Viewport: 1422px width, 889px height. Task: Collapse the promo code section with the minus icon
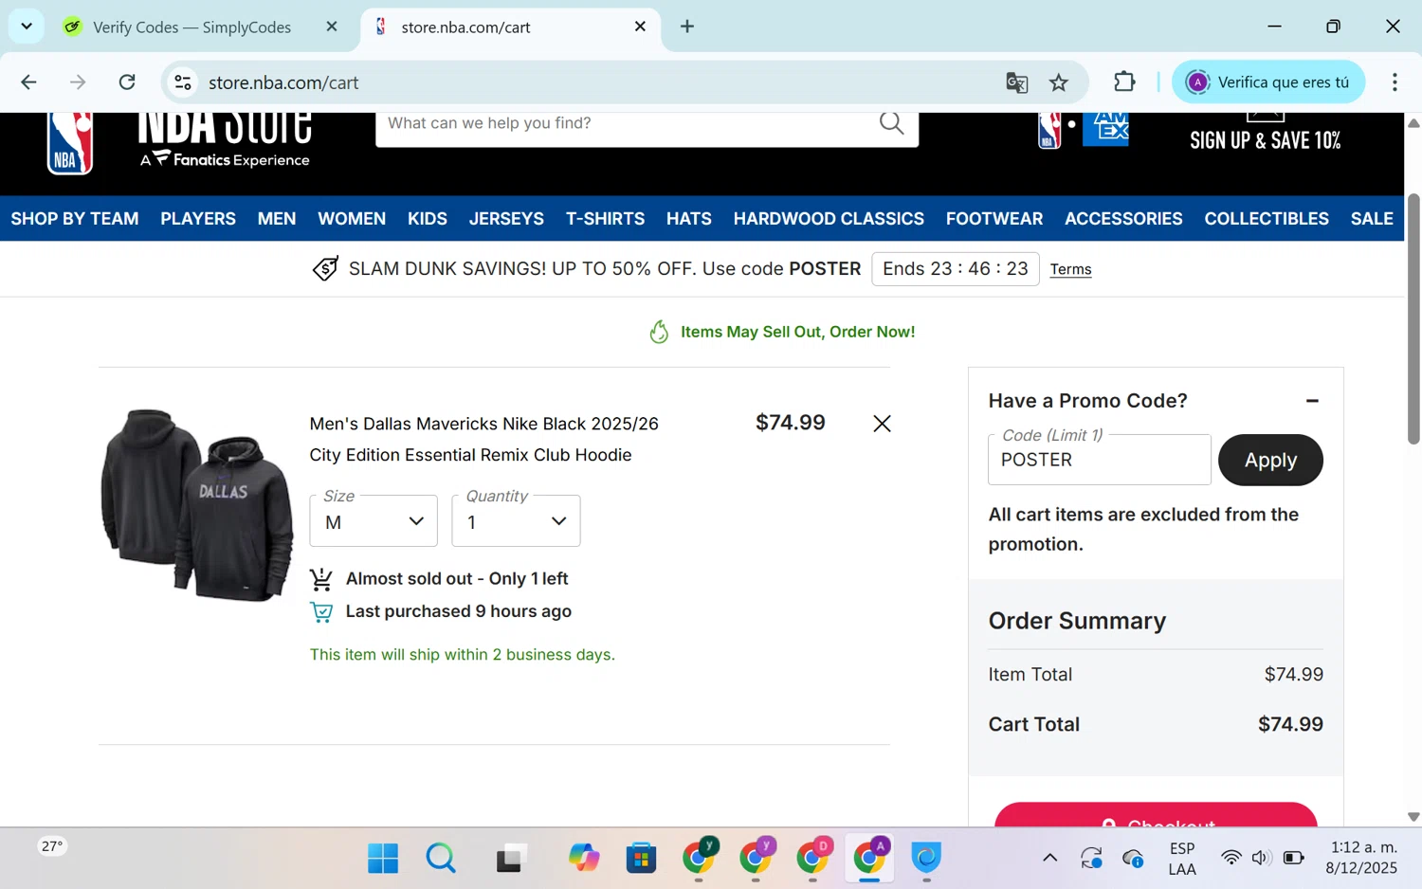(x=1312, y=401)
